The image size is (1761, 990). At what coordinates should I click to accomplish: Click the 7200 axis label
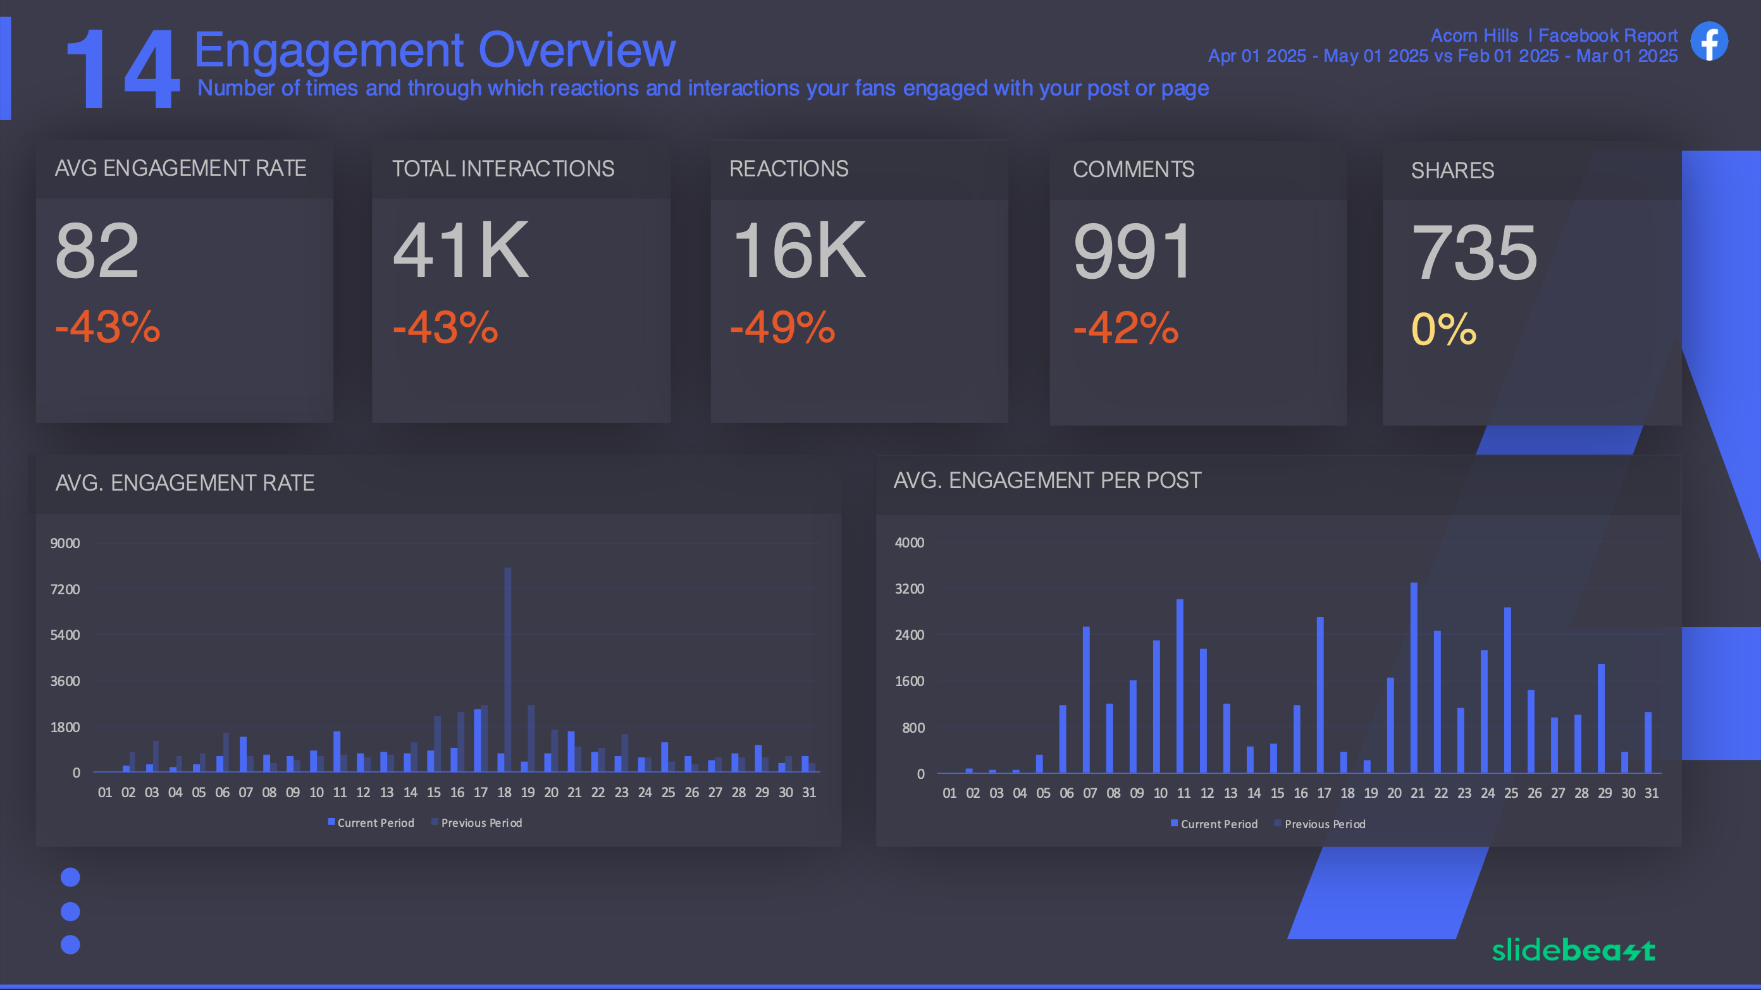point(65,589)
